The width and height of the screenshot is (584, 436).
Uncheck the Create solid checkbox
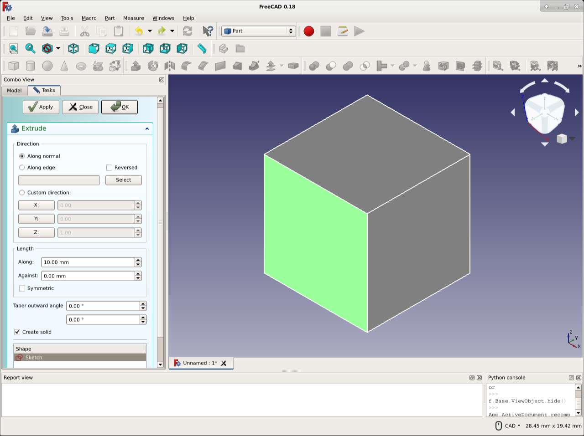17,332
